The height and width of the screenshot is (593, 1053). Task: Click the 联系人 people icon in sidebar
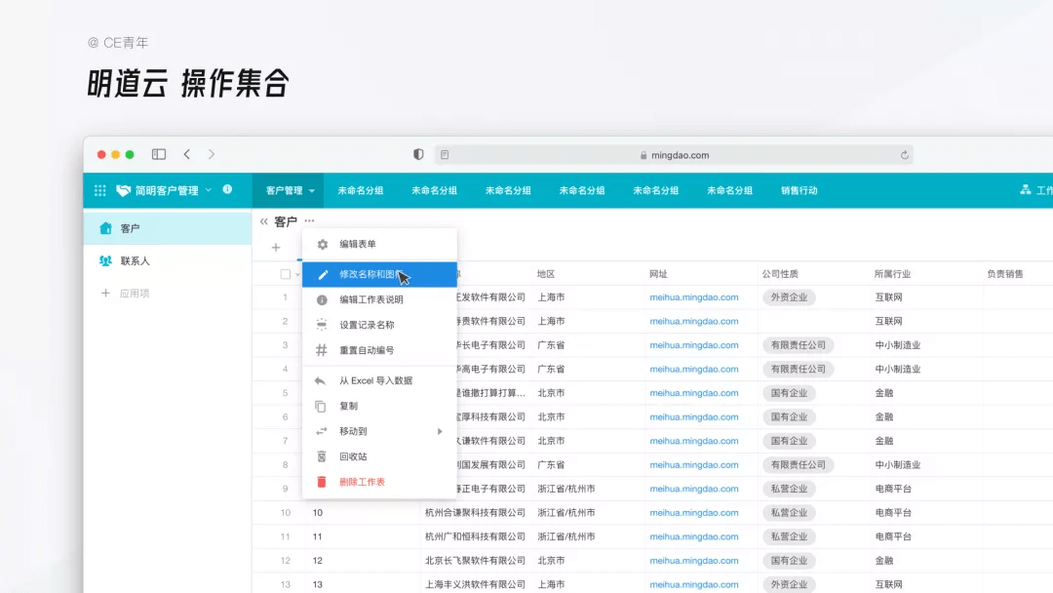105,260
